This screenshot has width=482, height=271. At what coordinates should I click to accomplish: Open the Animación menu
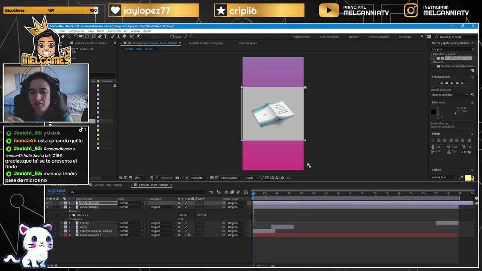point(114,31)
